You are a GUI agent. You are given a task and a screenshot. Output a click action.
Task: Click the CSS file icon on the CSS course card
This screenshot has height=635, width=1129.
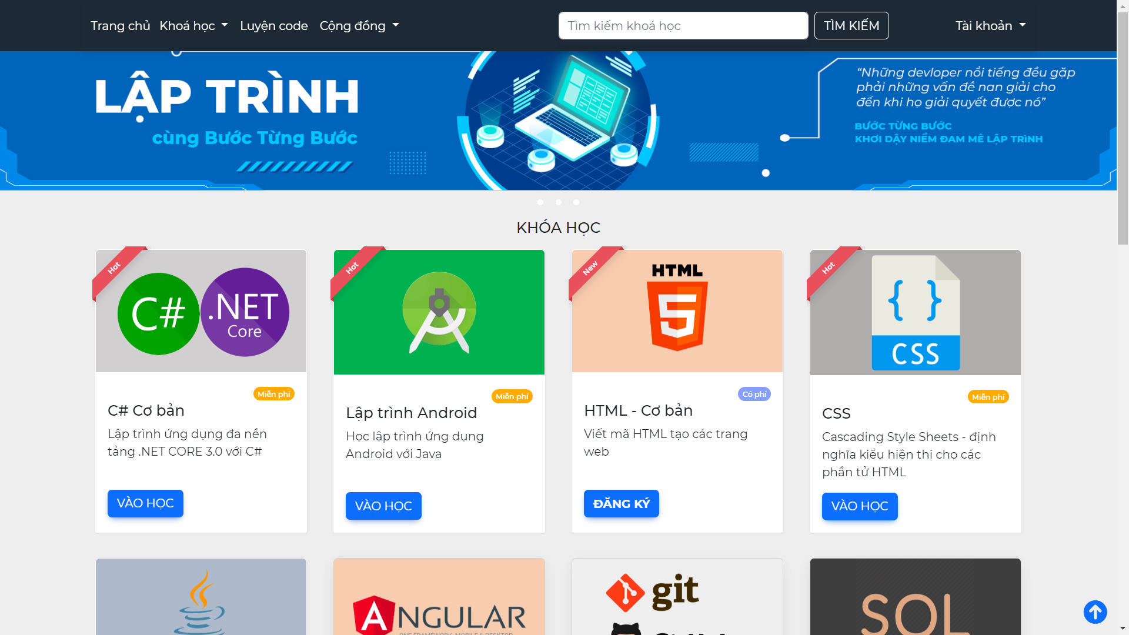click(x=915, y=312)
